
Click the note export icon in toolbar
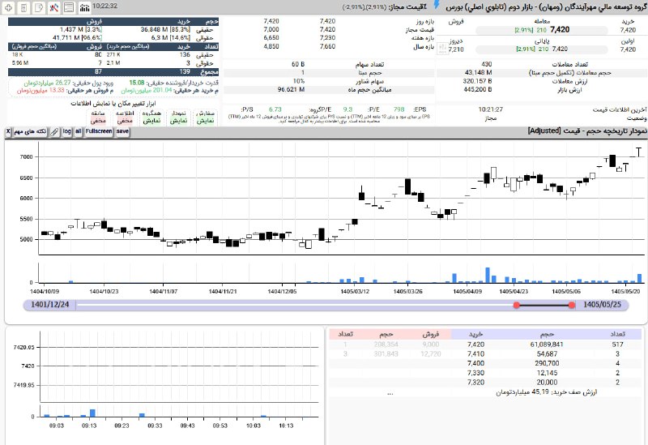click(x=38, y=7)
